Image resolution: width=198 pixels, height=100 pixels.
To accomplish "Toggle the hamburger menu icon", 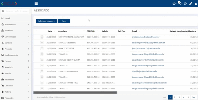I will pos(36,4).
